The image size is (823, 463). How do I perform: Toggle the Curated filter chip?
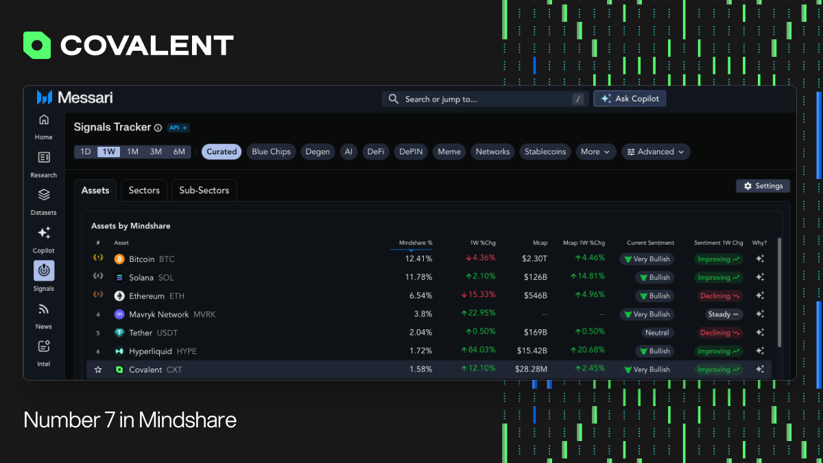[x=222, y=152]
